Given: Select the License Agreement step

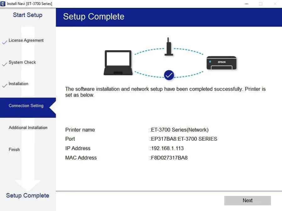Looking at the screenshot, I should pyautogui.click(x=26, y=40).
